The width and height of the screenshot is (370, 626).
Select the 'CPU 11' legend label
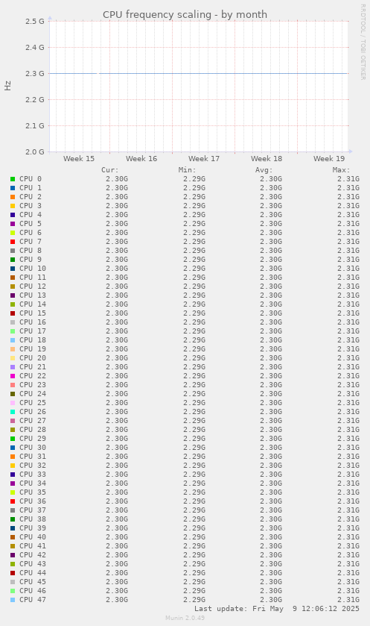click(x=33, y=278)
